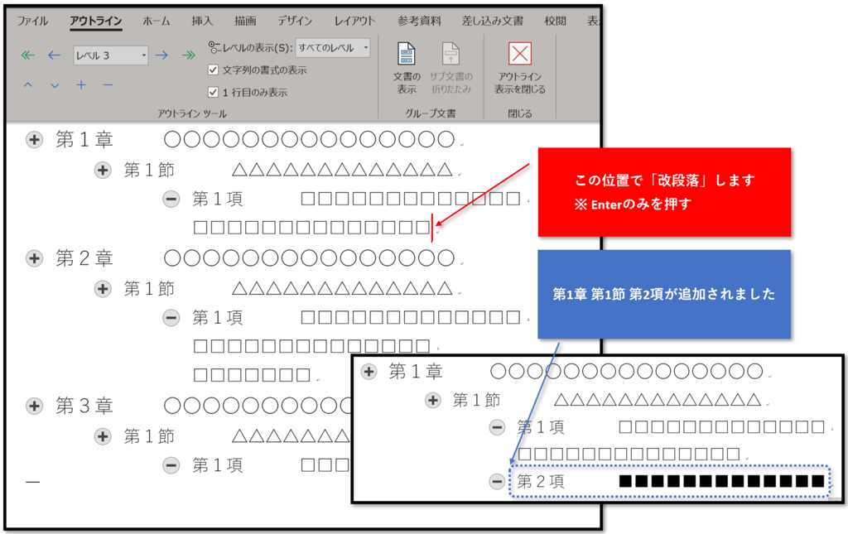Expand the selected heading using the plus icon
This screenshot has width=848, height=534.
click(x=80, y=84)
